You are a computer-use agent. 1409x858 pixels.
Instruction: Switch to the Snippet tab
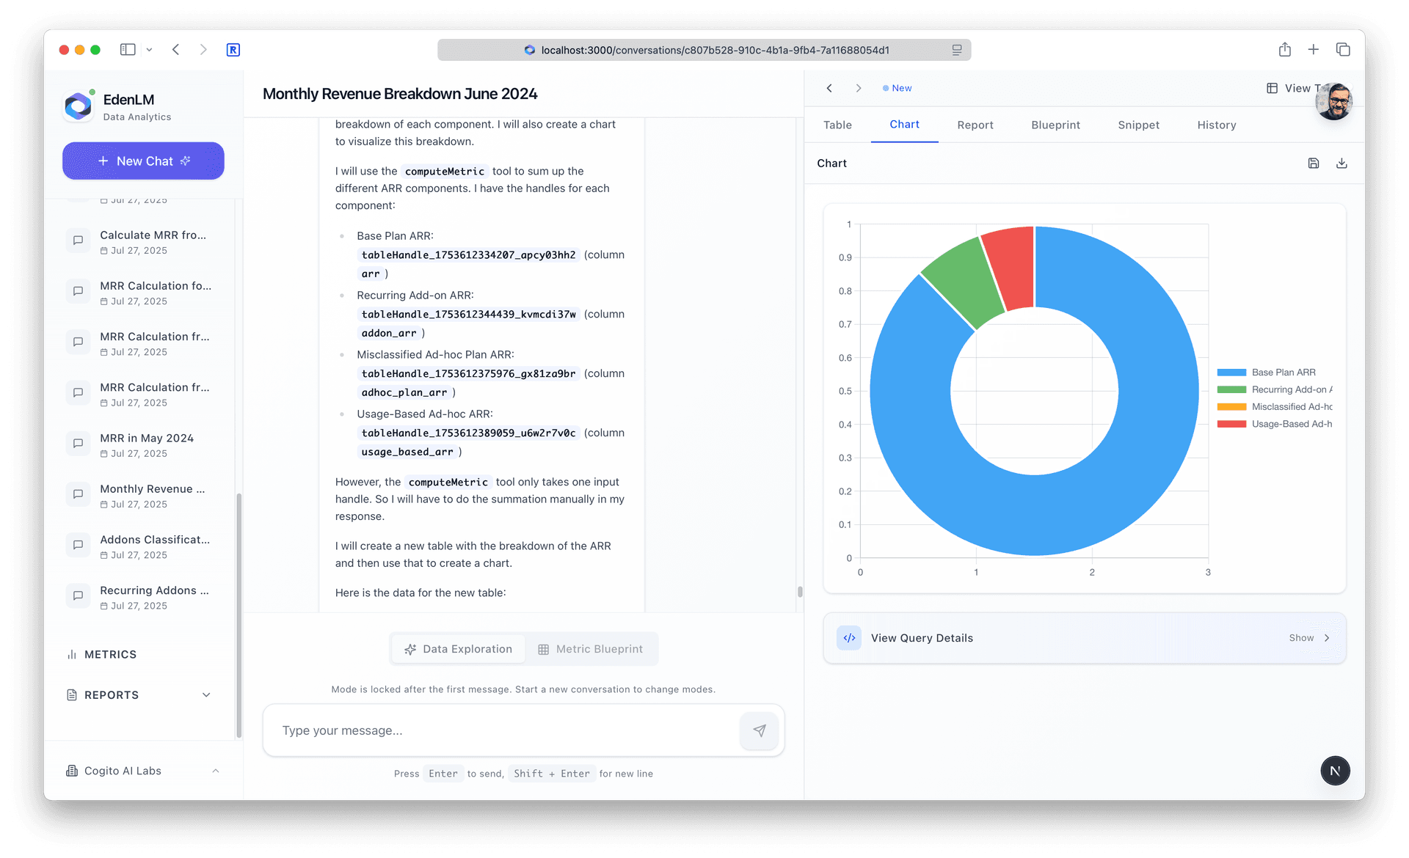tap(1138, 125)
